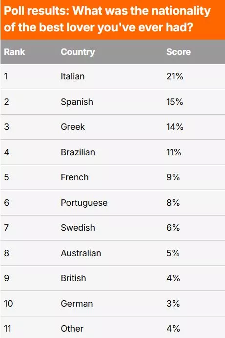This screenshot has width=225, height=338.
Task: Click the 6% score value
Action: pyautogui.click(x=173, y=228)
